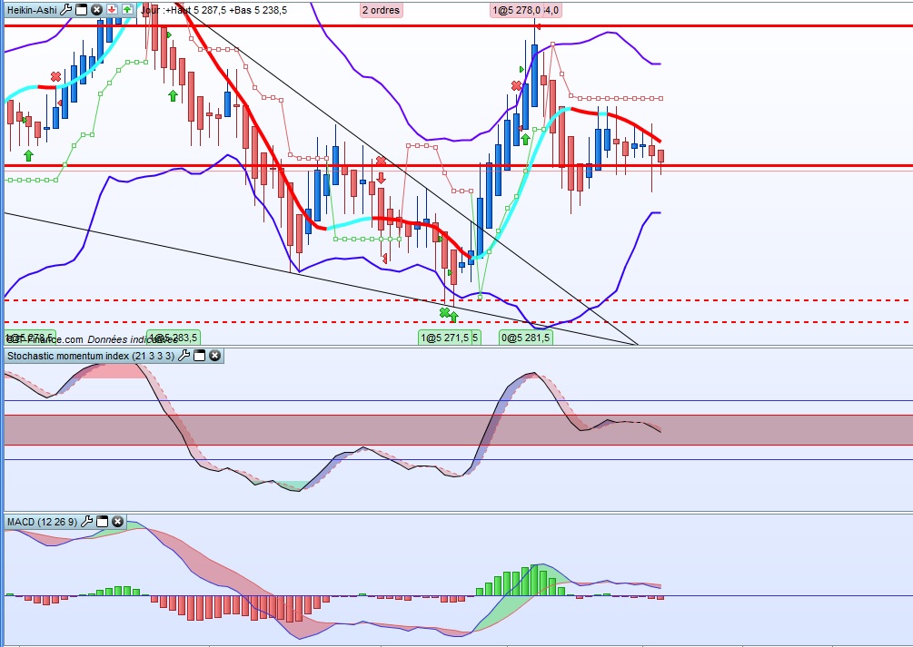Click the 1@5 283,5 green position label
The image size is (913, 647).
pyautogui.click(x=173, y=338)
